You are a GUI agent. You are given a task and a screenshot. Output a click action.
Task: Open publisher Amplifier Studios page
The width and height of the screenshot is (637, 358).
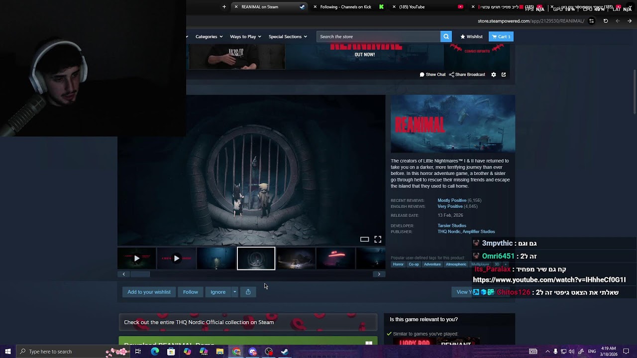tap(479, 232)
